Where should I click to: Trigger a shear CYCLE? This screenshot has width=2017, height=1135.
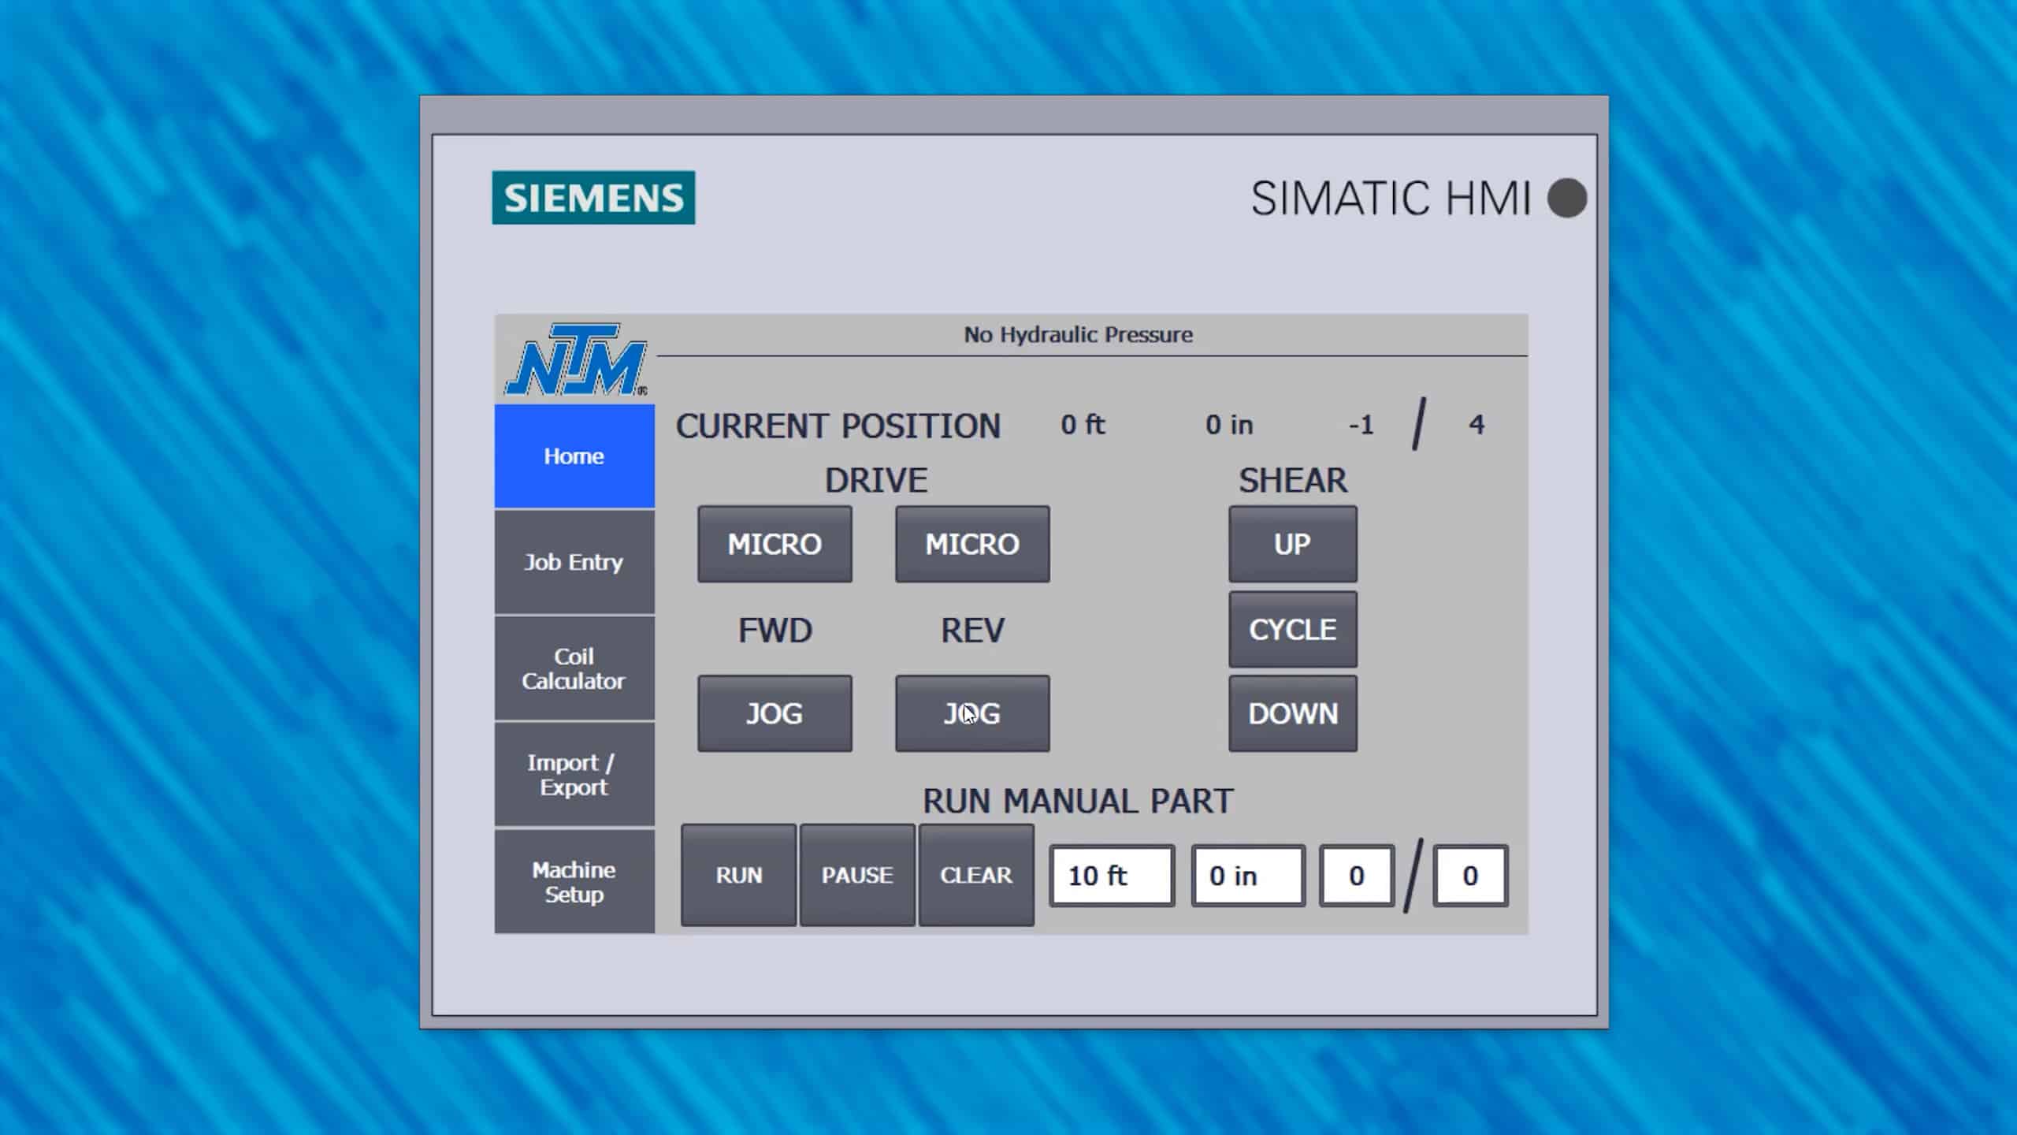pyautogui.click(x=1291, y=629)
